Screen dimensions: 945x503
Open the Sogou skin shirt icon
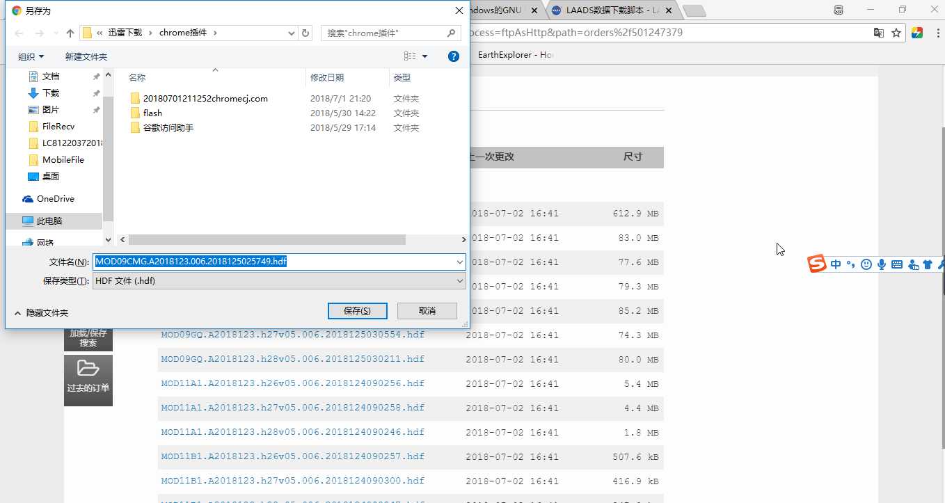928,264
